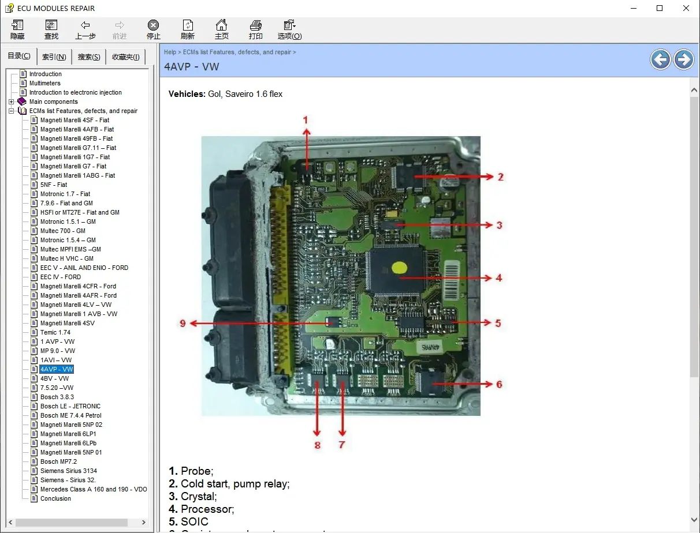Go to home page with 主页 icon
The image size is (700, 533).
pyautogui.click(x=222, y=29)
